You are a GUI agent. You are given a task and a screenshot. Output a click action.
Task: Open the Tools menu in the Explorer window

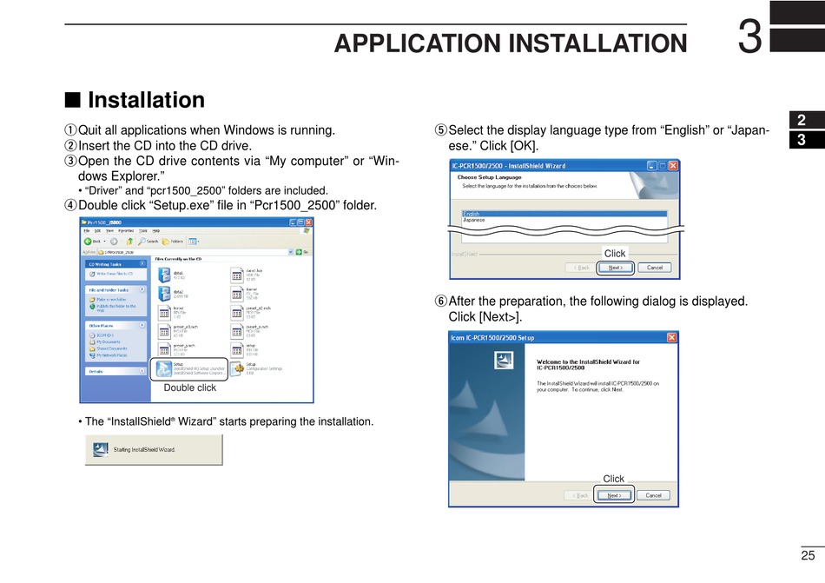tap(143, 231)
